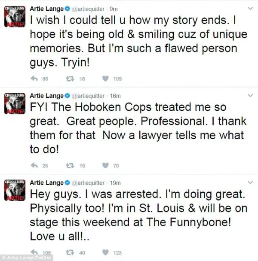Like the Hoboken Cops tweet
This screenshot has width=258, height=261.
tap(105, 166)
